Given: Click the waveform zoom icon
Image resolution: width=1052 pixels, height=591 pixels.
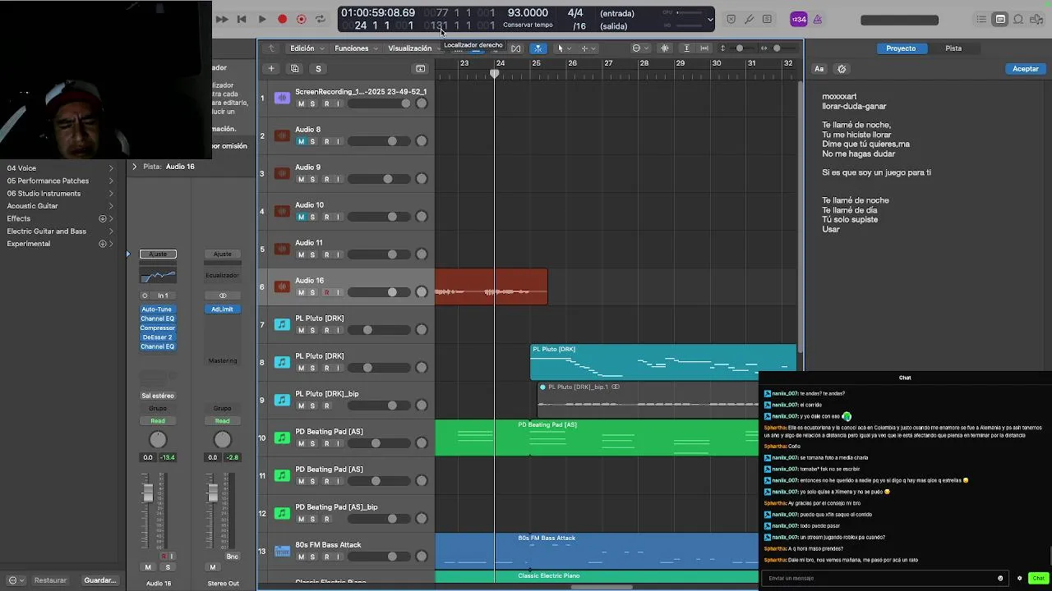Looking at the screenshot, I should (x=665, y=48).
